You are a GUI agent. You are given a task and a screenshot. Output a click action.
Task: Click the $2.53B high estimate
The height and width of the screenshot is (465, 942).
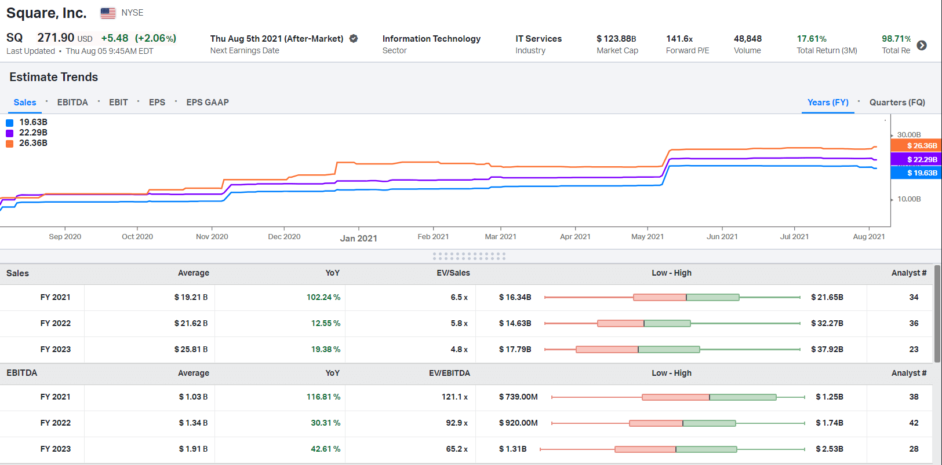(830, 449)
